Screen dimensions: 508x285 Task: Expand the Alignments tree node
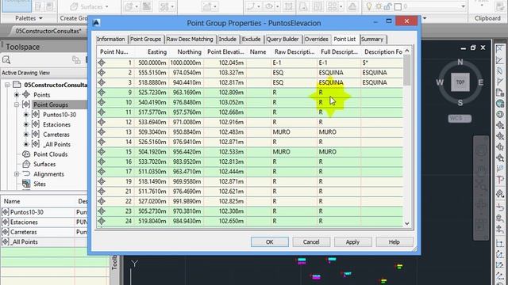pos(17,174)
